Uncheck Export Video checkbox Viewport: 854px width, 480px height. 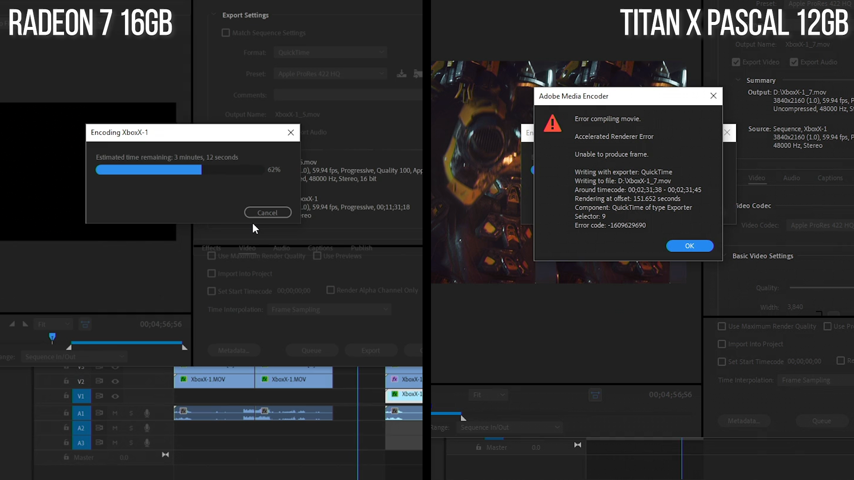736,62
